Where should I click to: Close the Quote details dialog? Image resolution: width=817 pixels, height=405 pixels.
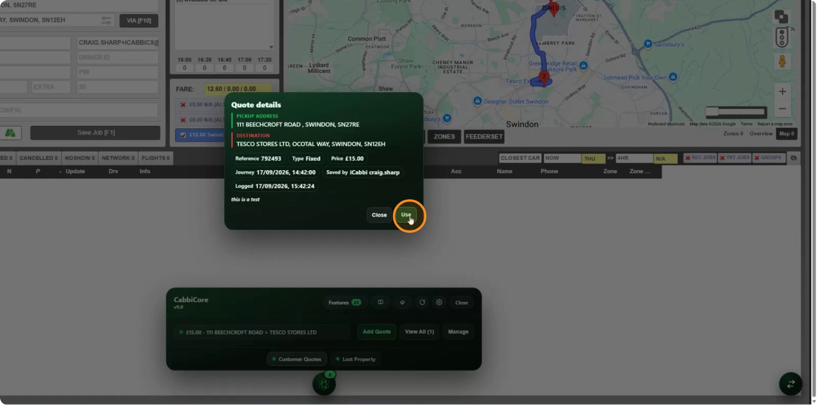pos(379,215)
